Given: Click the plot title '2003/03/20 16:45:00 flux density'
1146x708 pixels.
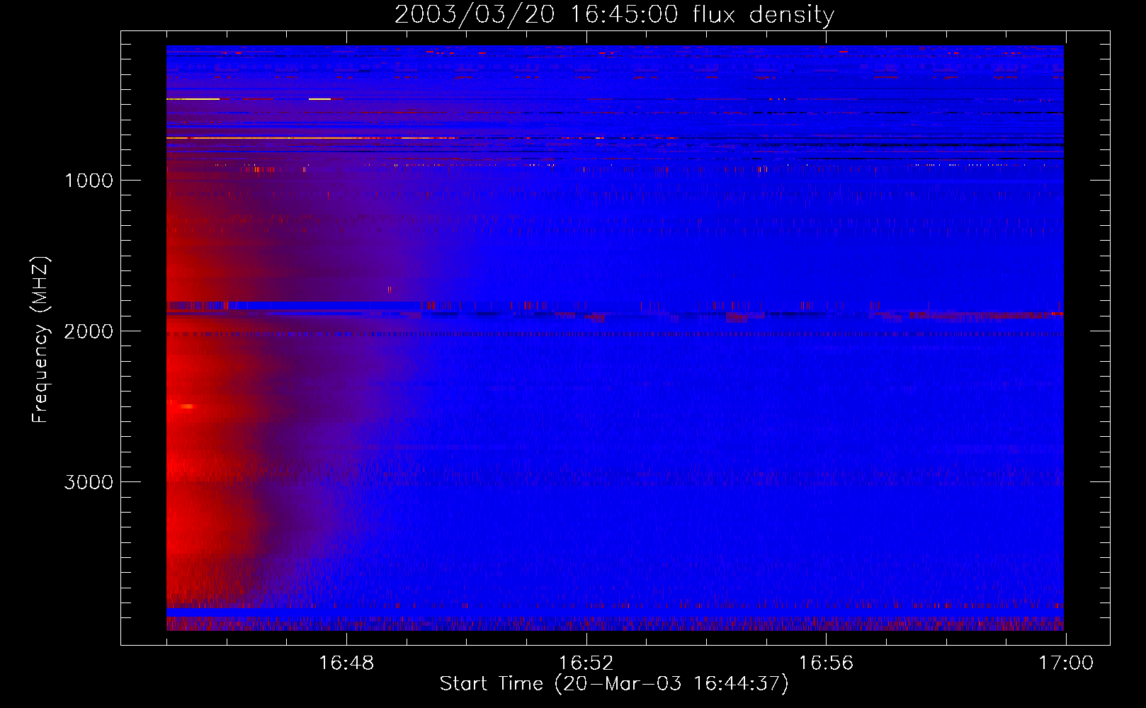Looking at the screenshot, I should tap(614, 15).
